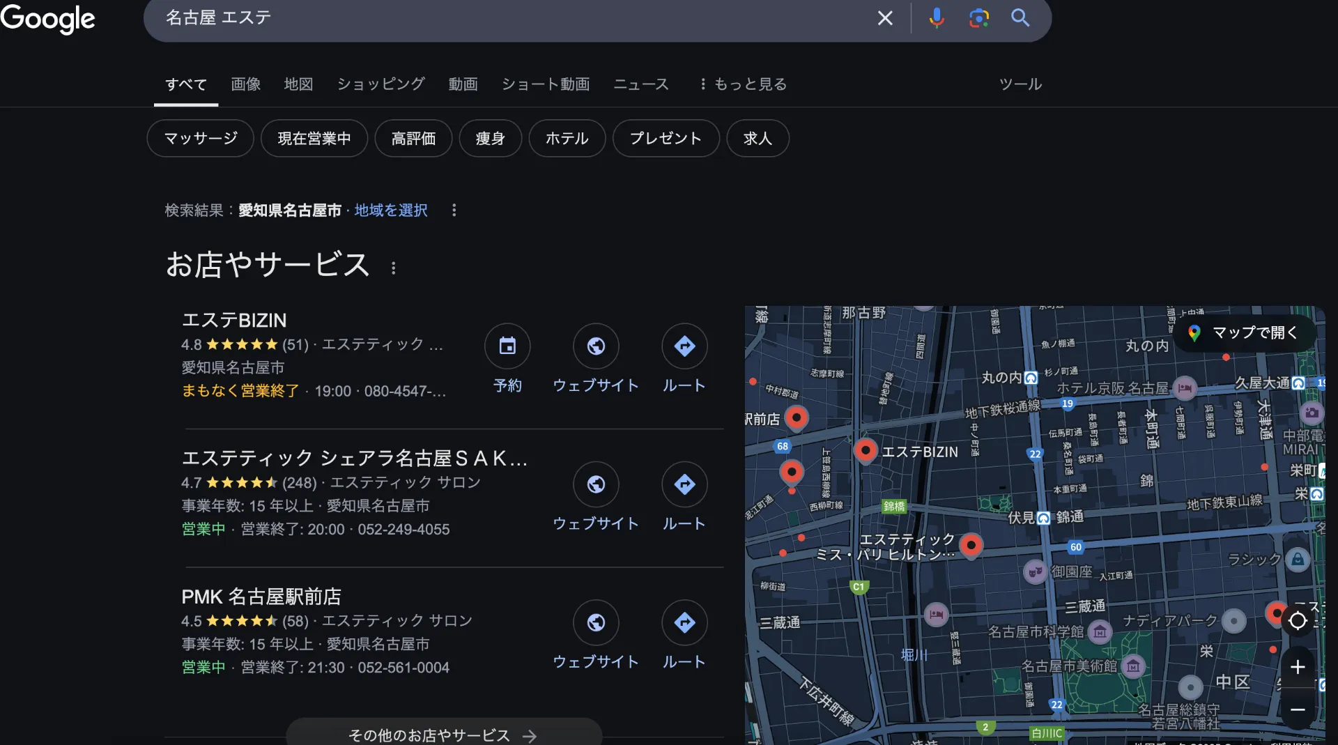The image size is (1338, 745).
Task: Zoom in on the map
Action: click(1298, 667)
